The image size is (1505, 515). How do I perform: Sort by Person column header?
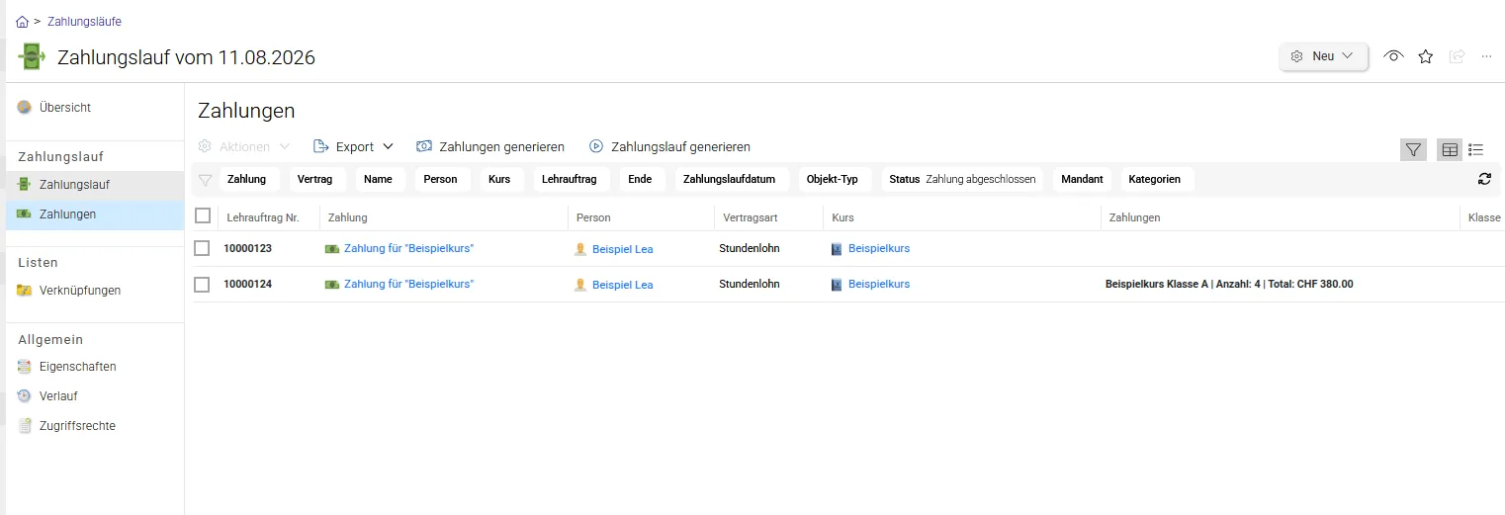(593, 217)
